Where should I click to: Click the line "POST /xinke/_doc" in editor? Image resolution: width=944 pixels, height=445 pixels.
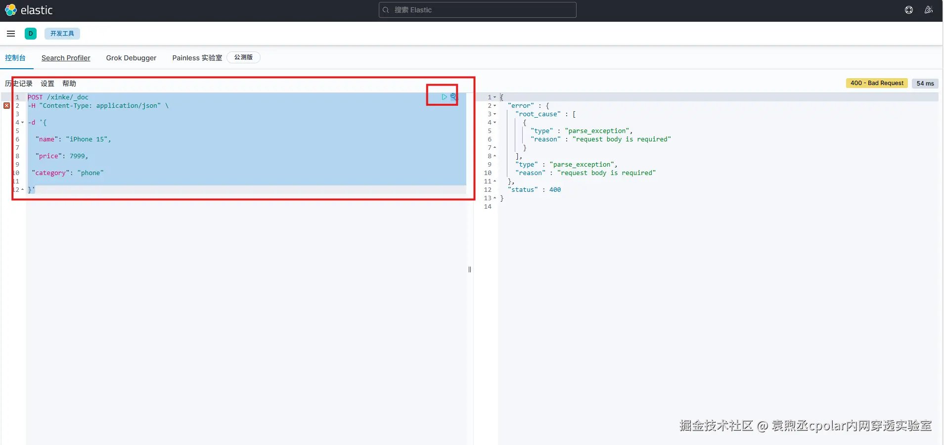pos(58,97)
